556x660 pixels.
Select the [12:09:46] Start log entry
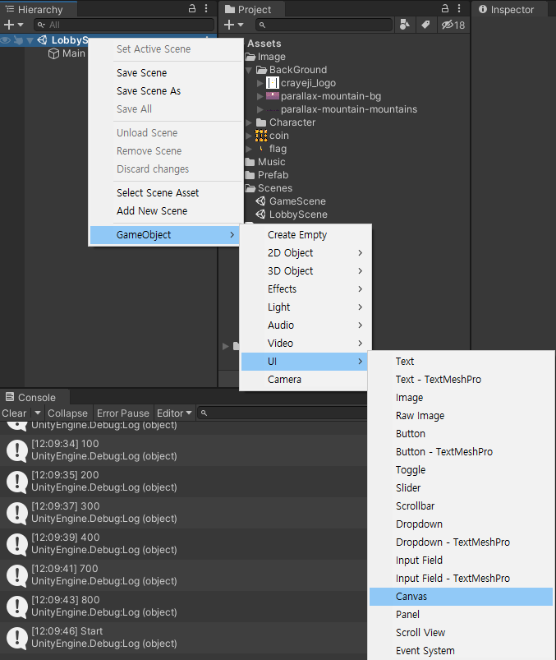pyautogui.click(x=183, y=637)
